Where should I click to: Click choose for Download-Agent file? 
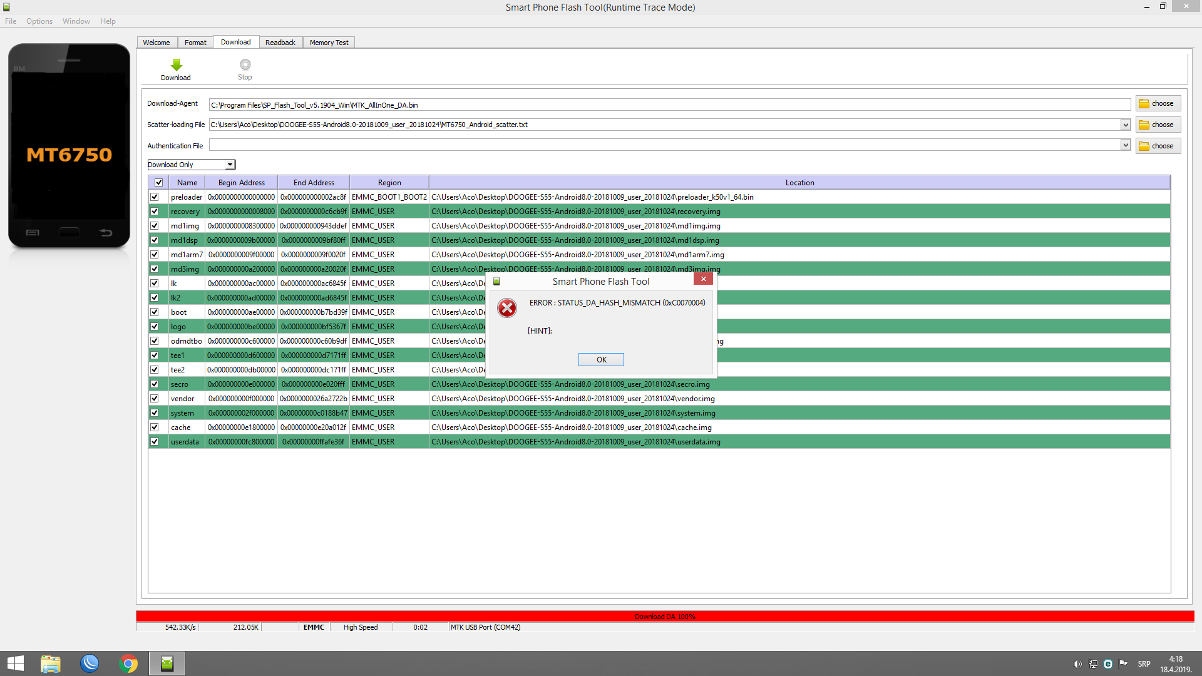click(x=1158, y=104)
